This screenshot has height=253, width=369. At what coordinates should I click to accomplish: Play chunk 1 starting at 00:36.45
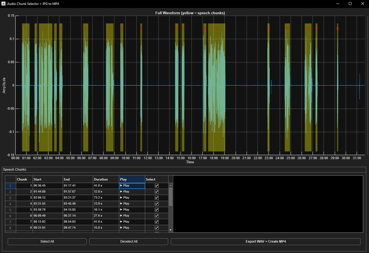pos(132,185)
